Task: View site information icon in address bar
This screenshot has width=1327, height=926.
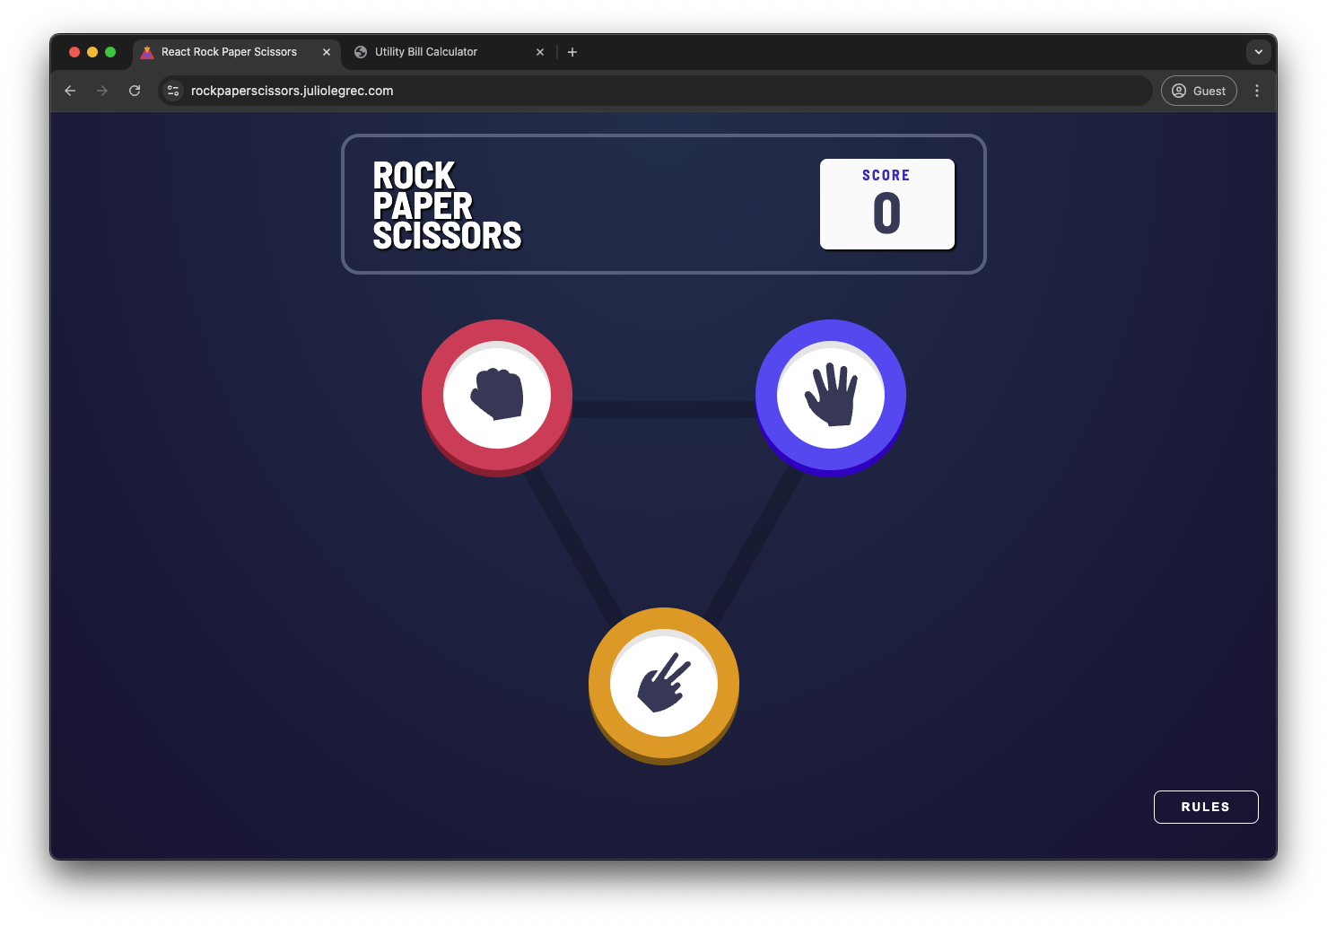Action: click(x=173, y=91)
